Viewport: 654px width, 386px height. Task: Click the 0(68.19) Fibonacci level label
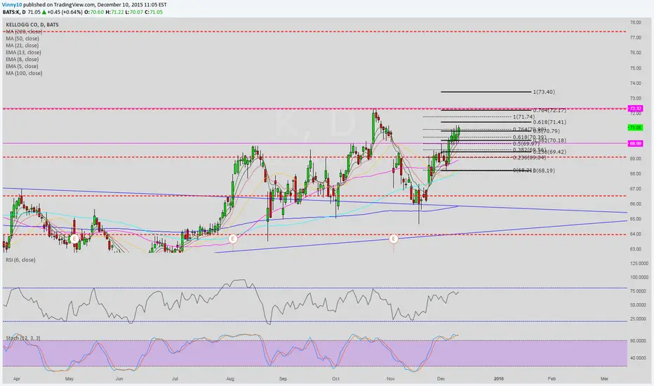(x=545, y=171)
